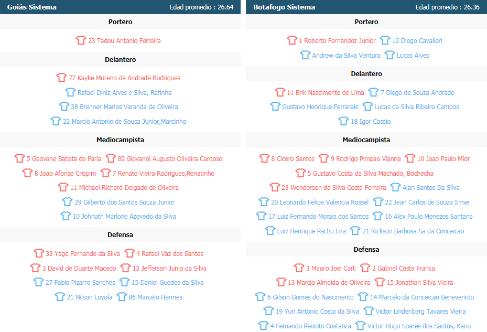Click Botafogo 'Edad promedio : 26.36' text
487x332 pixels.
448,7
